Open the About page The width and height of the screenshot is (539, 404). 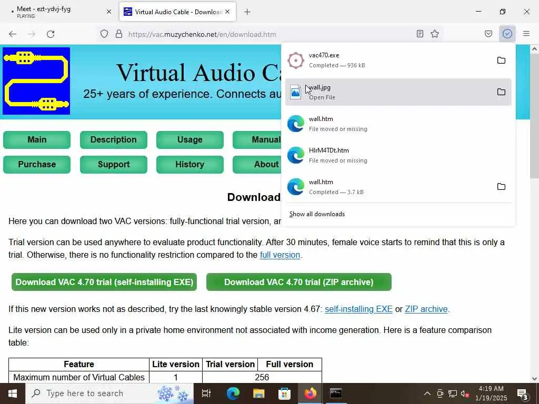pyautogui.click(x=257, y=165)
